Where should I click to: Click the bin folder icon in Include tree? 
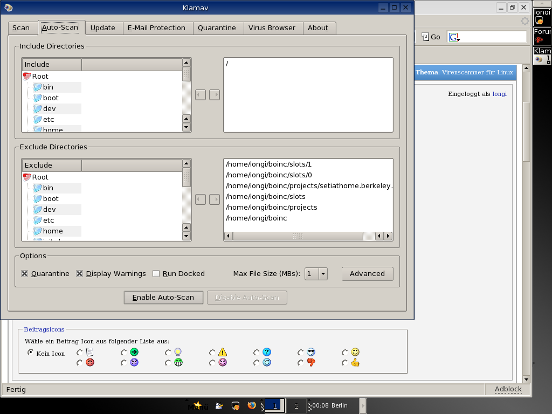pos(38,87)
